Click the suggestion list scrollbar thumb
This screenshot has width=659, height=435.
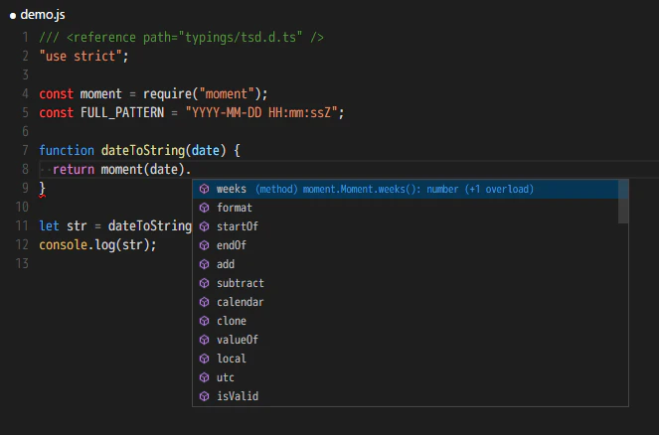(x=623, y=202)
